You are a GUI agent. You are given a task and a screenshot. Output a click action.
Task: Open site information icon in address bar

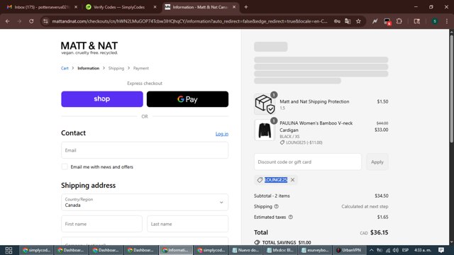(45, 21)
